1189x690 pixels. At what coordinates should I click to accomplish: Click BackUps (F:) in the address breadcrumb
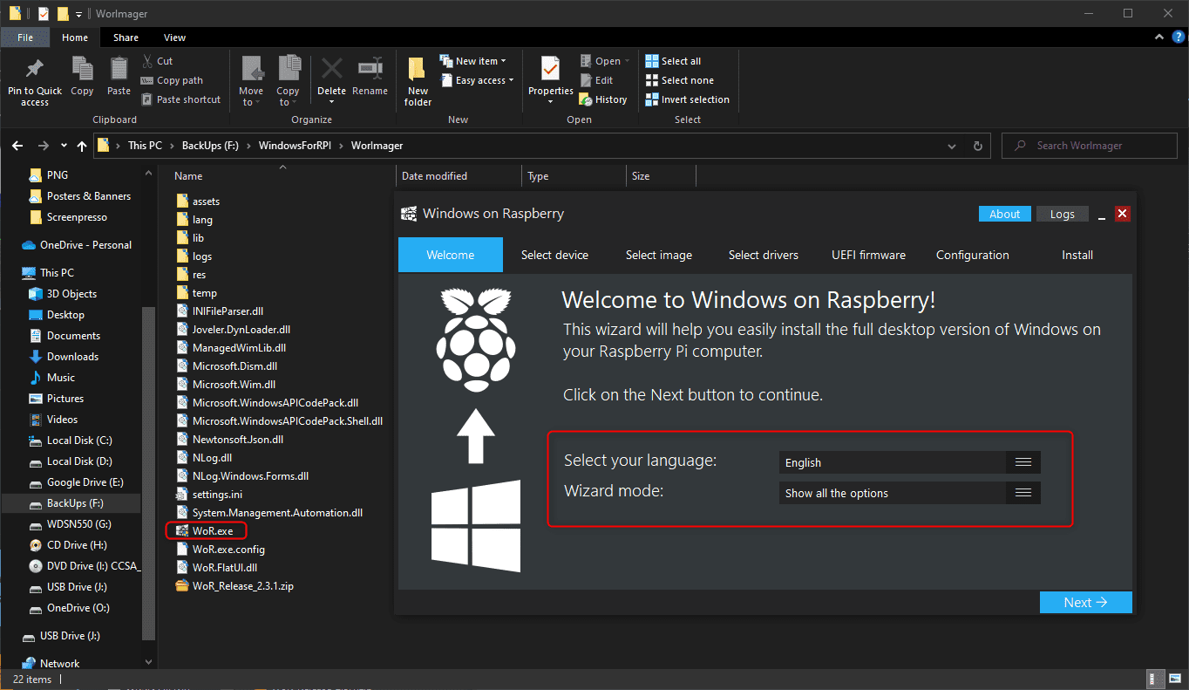pos(210,146)
